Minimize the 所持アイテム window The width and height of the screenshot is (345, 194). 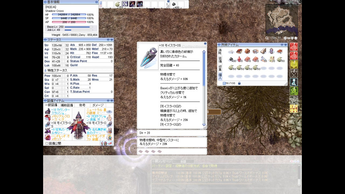pyautogui.click(x=282, y=45)
